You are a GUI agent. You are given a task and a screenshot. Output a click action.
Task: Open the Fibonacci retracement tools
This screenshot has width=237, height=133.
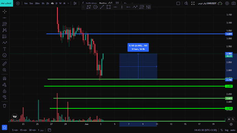click(4, 24)
